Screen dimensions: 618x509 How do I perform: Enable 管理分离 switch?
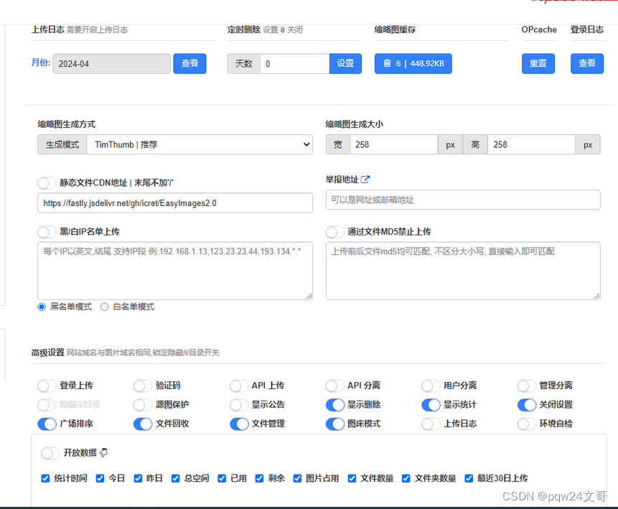coord(527,386)
